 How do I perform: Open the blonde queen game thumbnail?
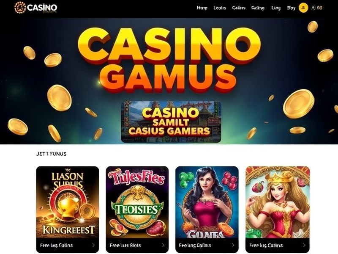point(278,202)
